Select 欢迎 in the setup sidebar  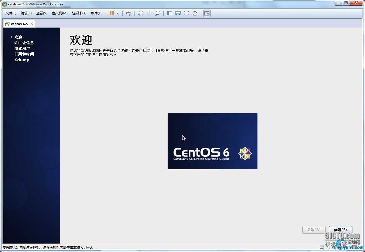click(18, 37)
